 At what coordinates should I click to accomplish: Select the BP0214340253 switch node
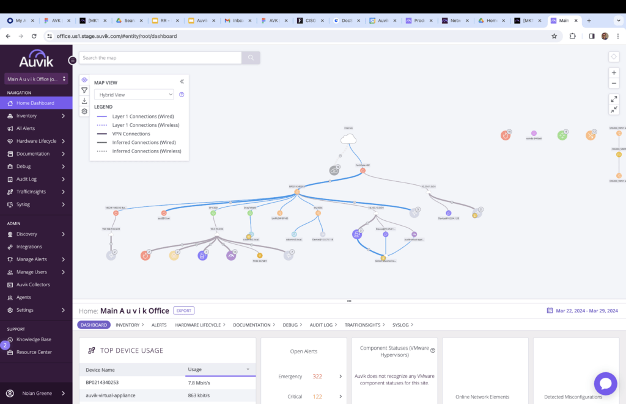coord(297,192)
